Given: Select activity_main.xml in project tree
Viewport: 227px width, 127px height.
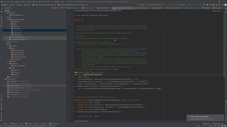Looking at the screenshot, I should tap(18, 50).
